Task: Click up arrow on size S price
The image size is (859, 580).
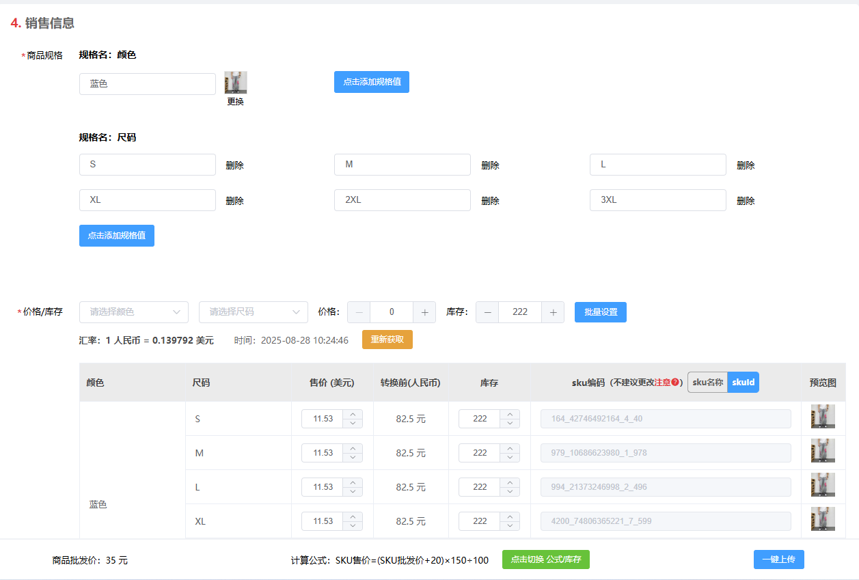Action: point(353,414)
